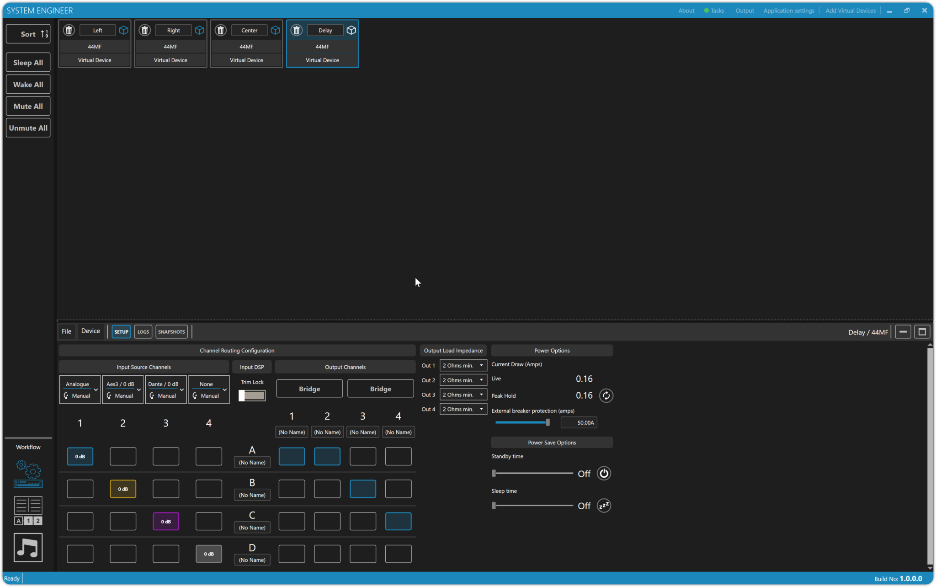
Task: Expand the Analogue input source dropdown
Action: point(96,390)
